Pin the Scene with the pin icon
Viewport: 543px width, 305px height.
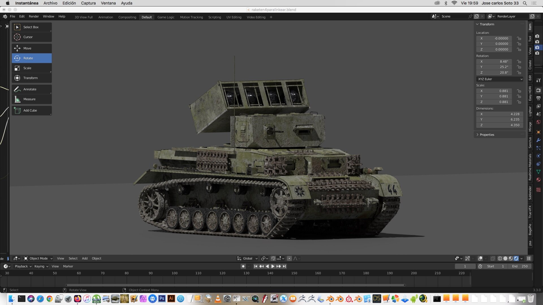pos(470,16)
